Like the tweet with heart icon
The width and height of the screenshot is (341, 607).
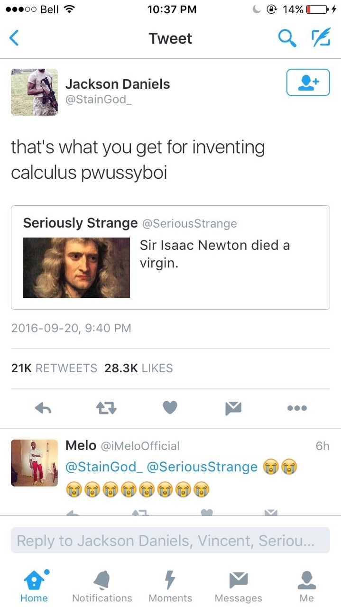tap(170, 408)
